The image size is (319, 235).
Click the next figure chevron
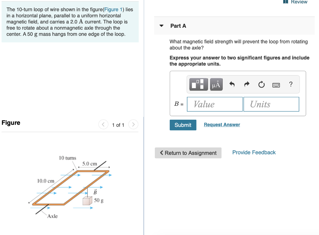[x=133, y=124]
